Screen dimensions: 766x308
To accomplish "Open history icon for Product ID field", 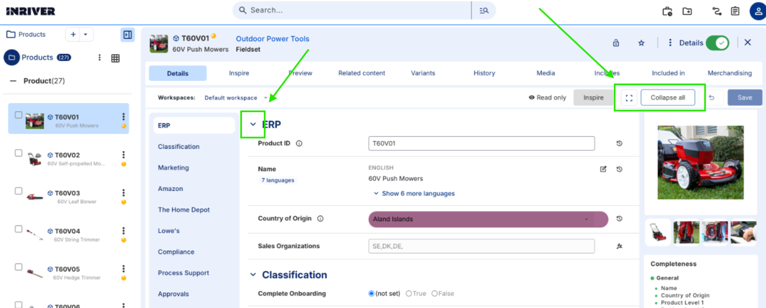I will [x=619, y=144].
